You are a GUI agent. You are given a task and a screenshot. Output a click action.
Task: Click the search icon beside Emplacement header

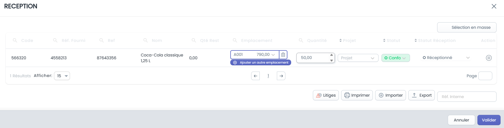pos(235,40)
